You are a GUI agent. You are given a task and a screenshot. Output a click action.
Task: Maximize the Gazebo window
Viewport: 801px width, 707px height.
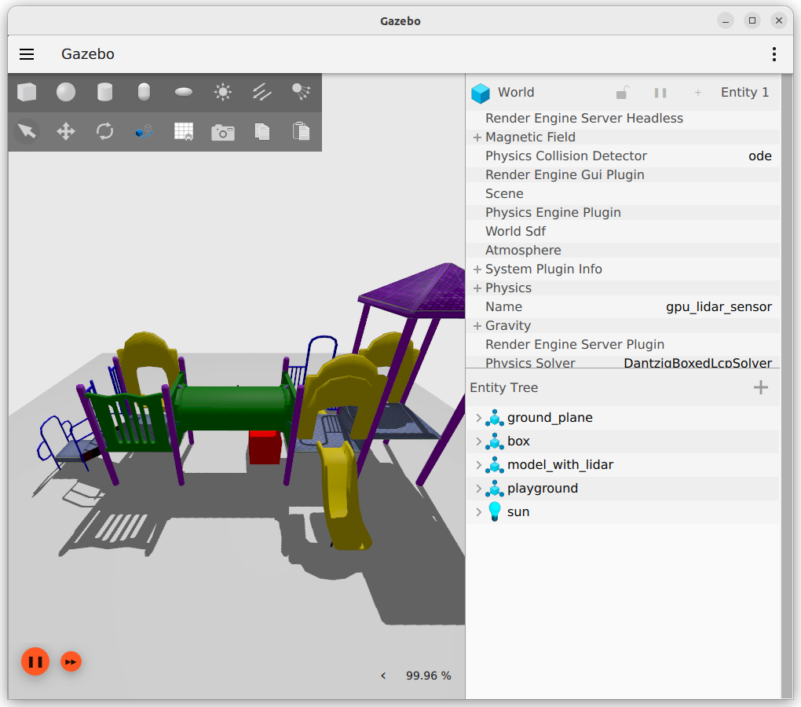(x=752, y=20)
